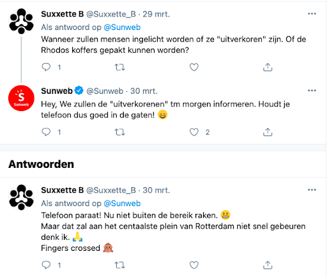Click @Sunweb mention under Antwoorden section
This screenshot has width=327, height=277.
pyautogui.click(x=122, y=204)
